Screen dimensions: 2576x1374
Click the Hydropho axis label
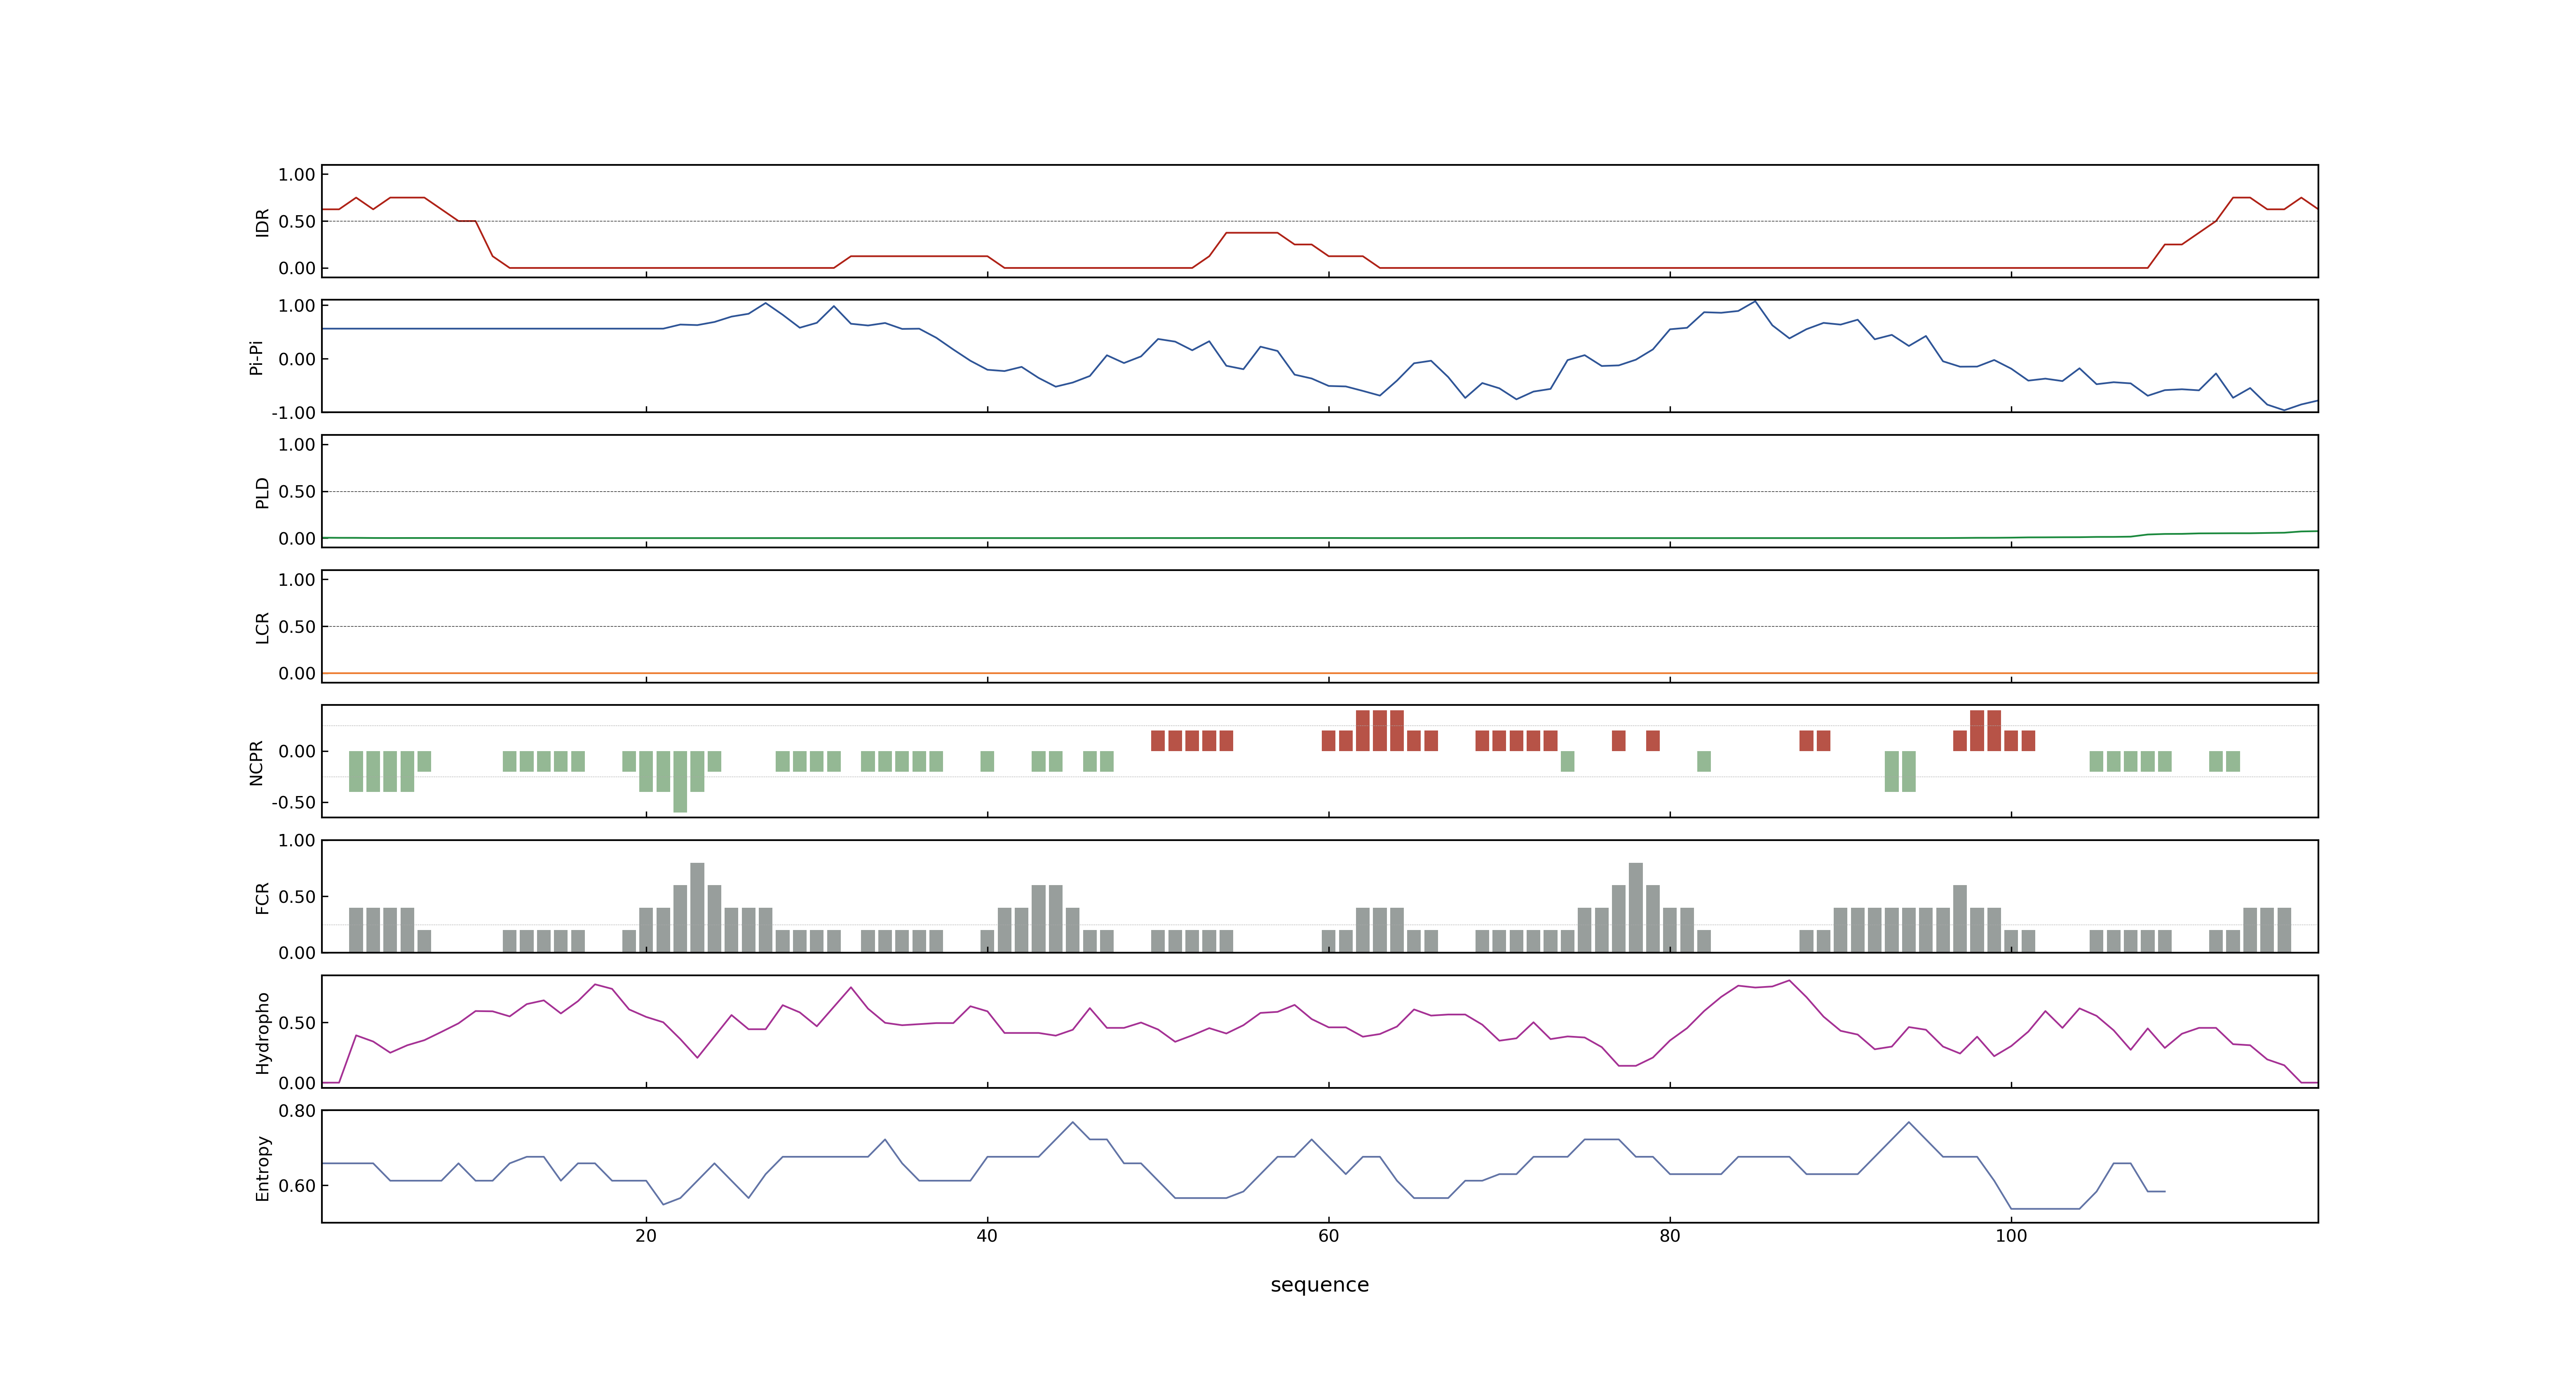point(262,1033)
